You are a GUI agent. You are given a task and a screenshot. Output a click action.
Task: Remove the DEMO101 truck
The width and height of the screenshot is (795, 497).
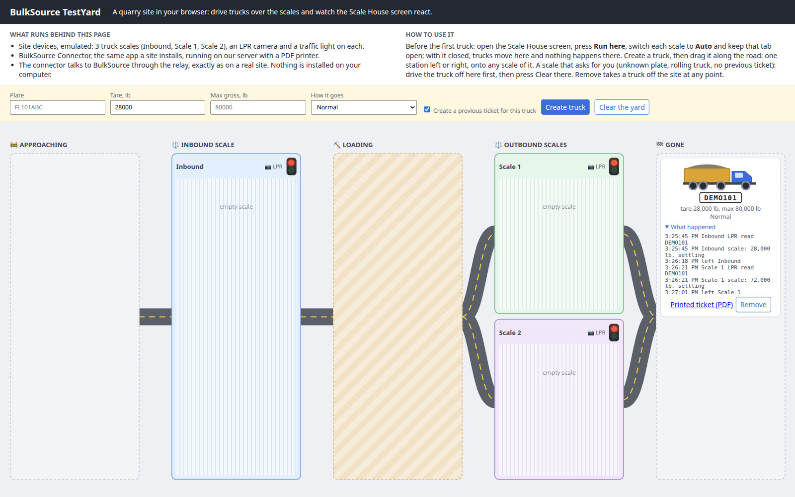coord(753,305)
